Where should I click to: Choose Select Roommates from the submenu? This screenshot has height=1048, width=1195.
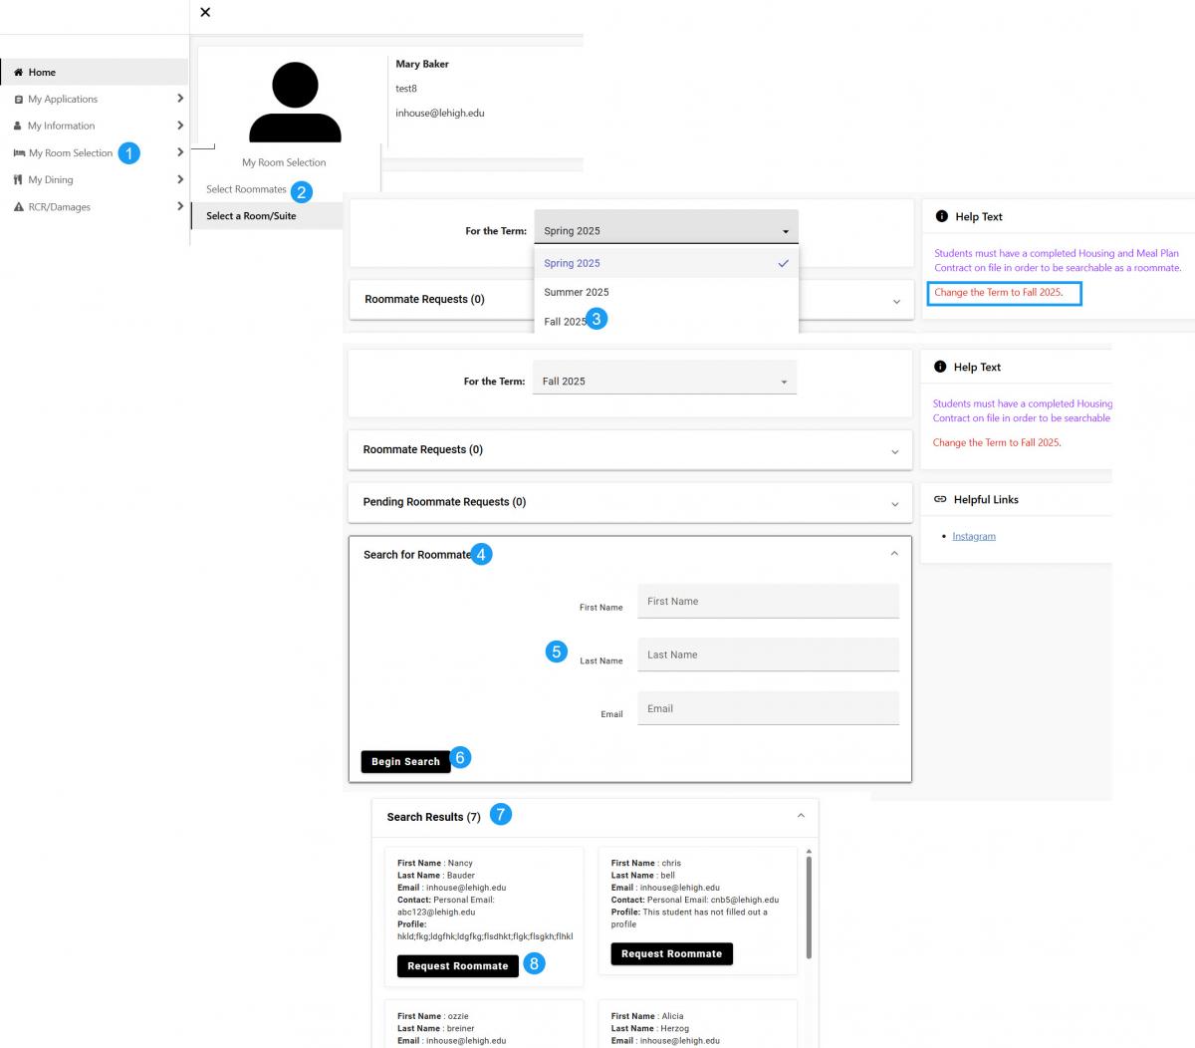click(x=246, y=189)
